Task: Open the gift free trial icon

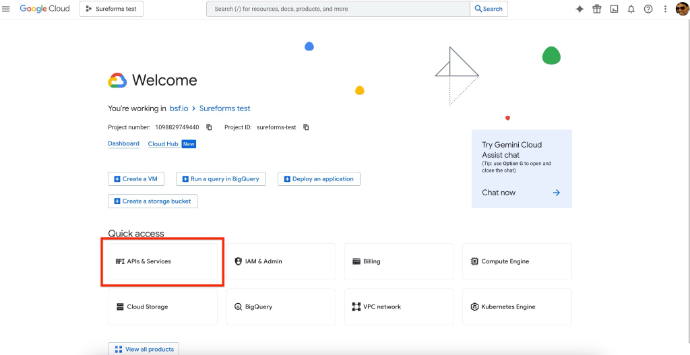Action: point(597,9)
